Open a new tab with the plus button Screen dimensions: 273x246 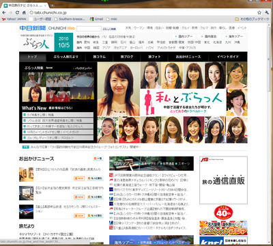click(x=53, y=5)
